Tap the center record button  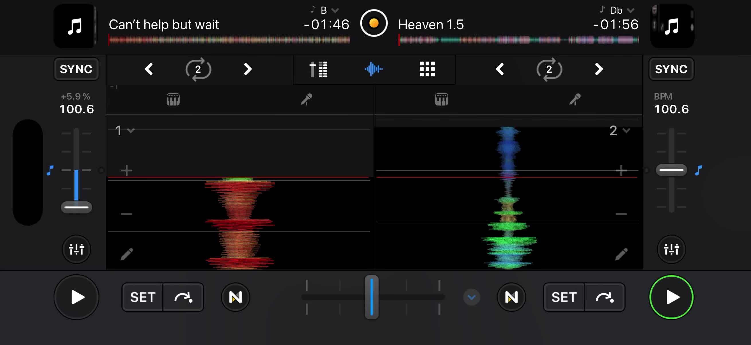tap(374, 23)
